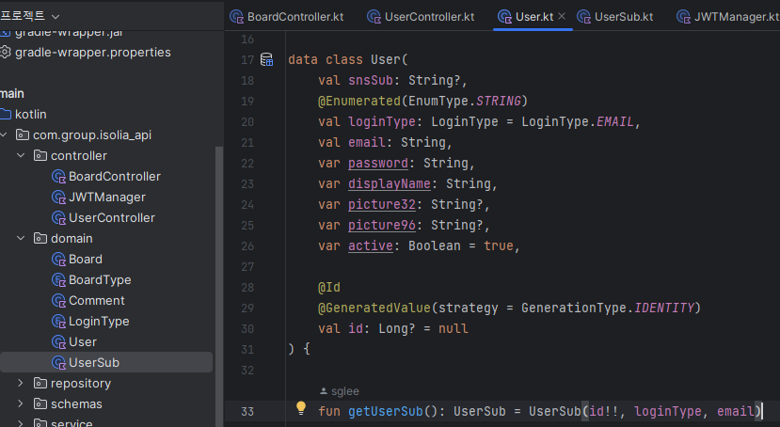The image size is (780, 427).
Task: Select JWTManager in the project tree
Action: click(107, 197)
